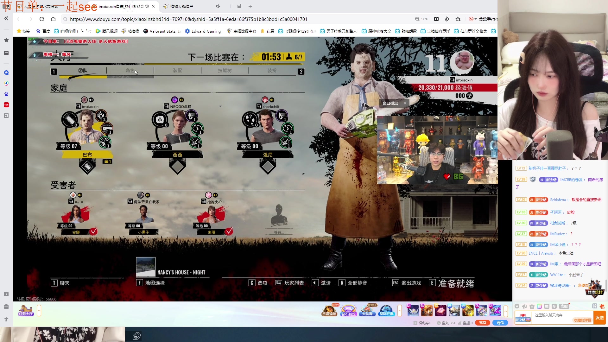Click the orange 发送 send button
The width and height of the screenshot is (608, 342).
(x=599, y=318)
